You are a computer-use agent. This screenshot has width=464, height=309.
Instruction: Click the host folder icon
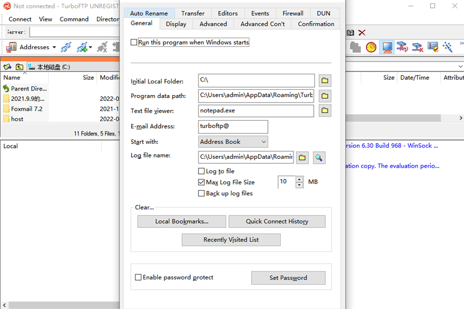pyautogui.click(x=6, y=119)
